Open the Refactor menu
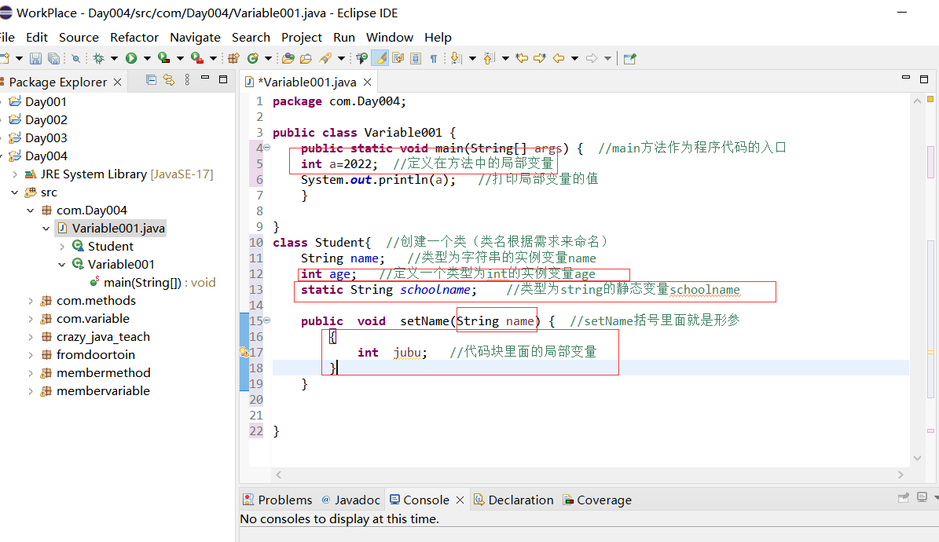The image size is (939, 542). point(134,37)
